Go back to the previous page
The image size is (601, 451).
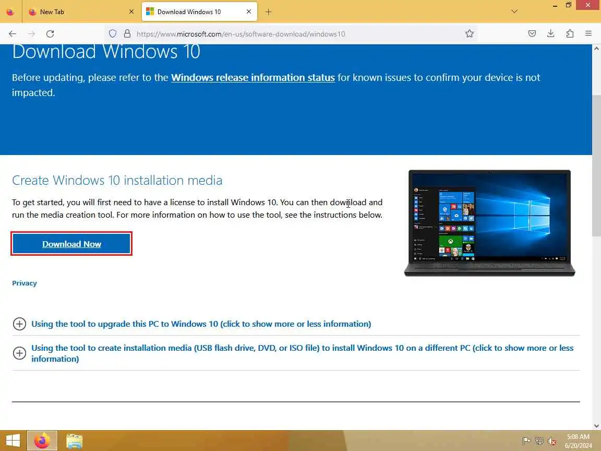13,34
